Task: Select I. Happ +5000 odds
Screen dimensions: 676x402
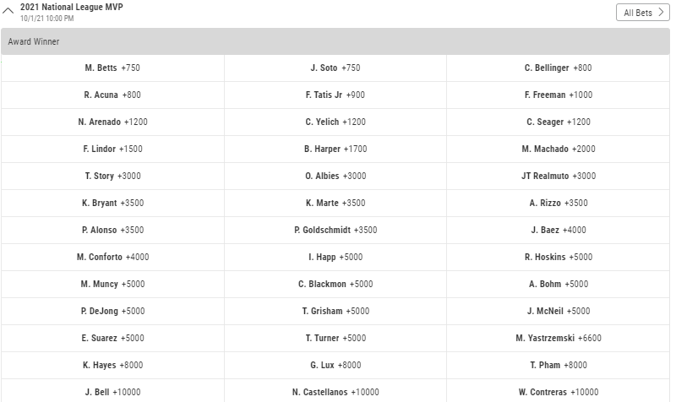Action: point(335,258)
